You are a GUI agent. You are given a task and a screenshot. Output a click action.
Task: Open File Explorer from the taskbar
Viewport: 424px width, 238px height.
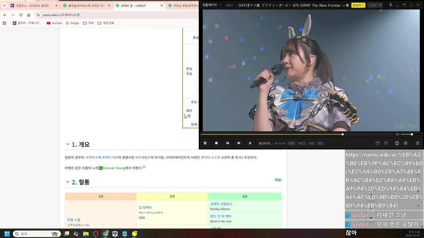tap(86, 234)
